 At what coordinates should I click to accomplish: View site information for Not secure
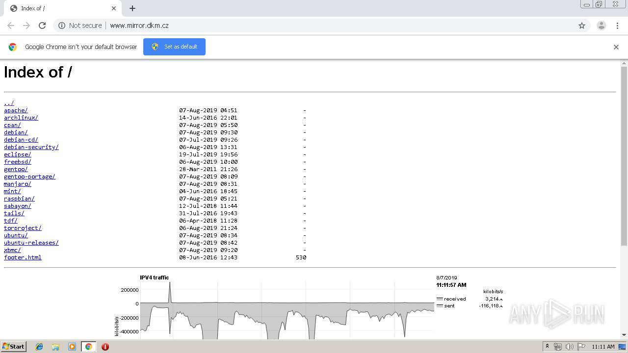80,25
